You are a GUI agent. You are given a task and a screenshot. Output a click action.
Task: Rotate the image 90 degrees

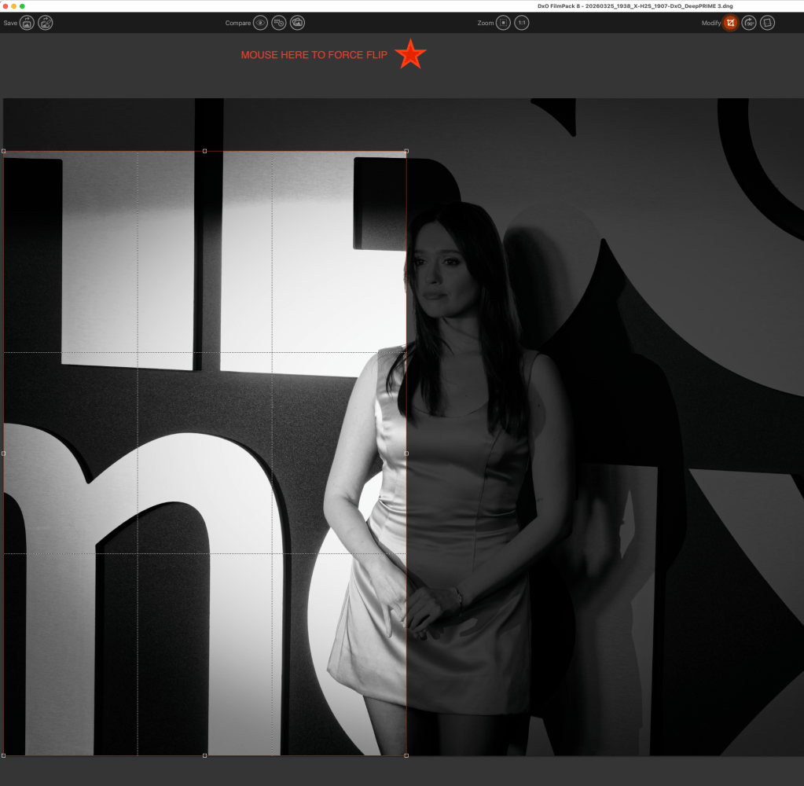pos(749,24)
